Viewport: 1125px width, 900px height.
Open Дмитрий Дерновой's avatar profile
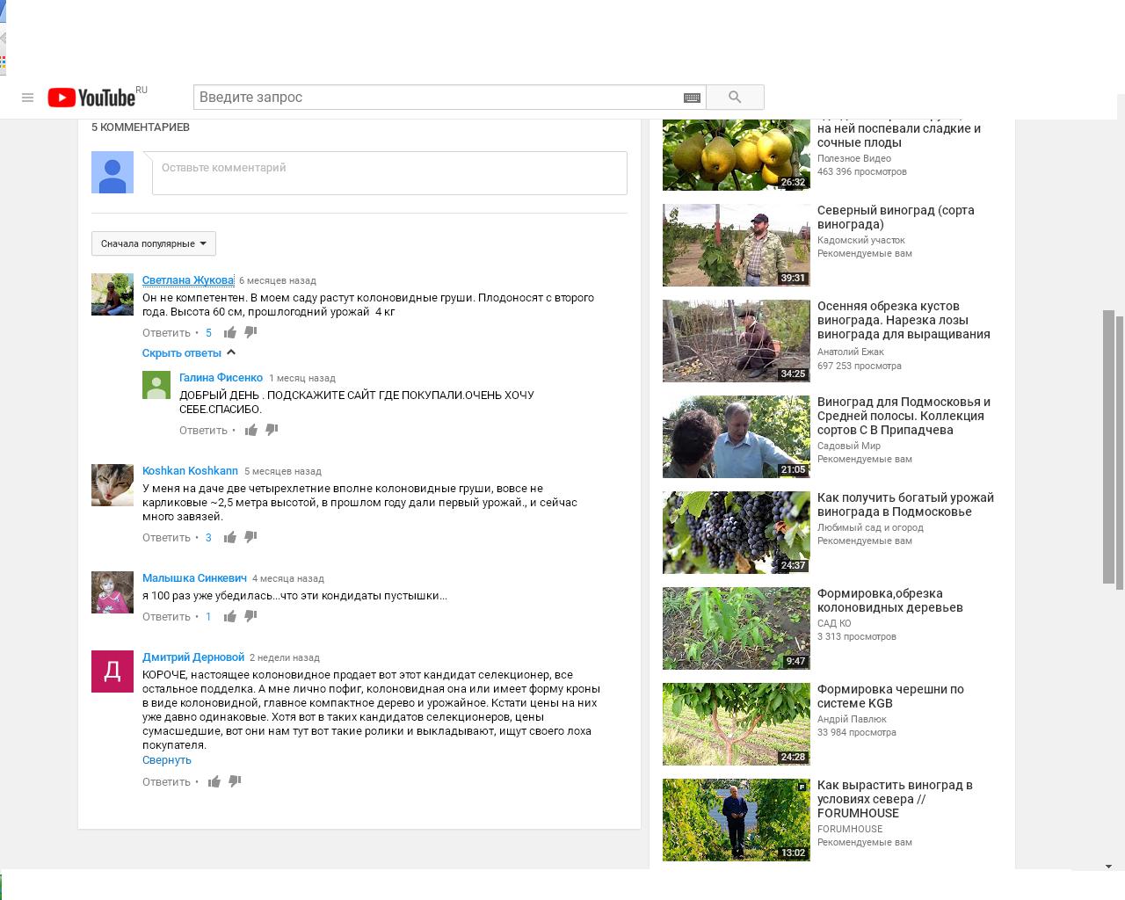(x=112, y=671)
